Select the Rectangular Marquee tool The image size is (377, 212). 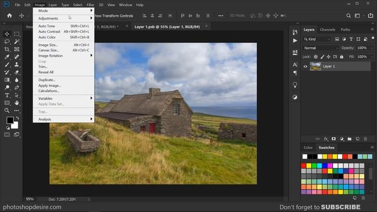pos(16,34)
